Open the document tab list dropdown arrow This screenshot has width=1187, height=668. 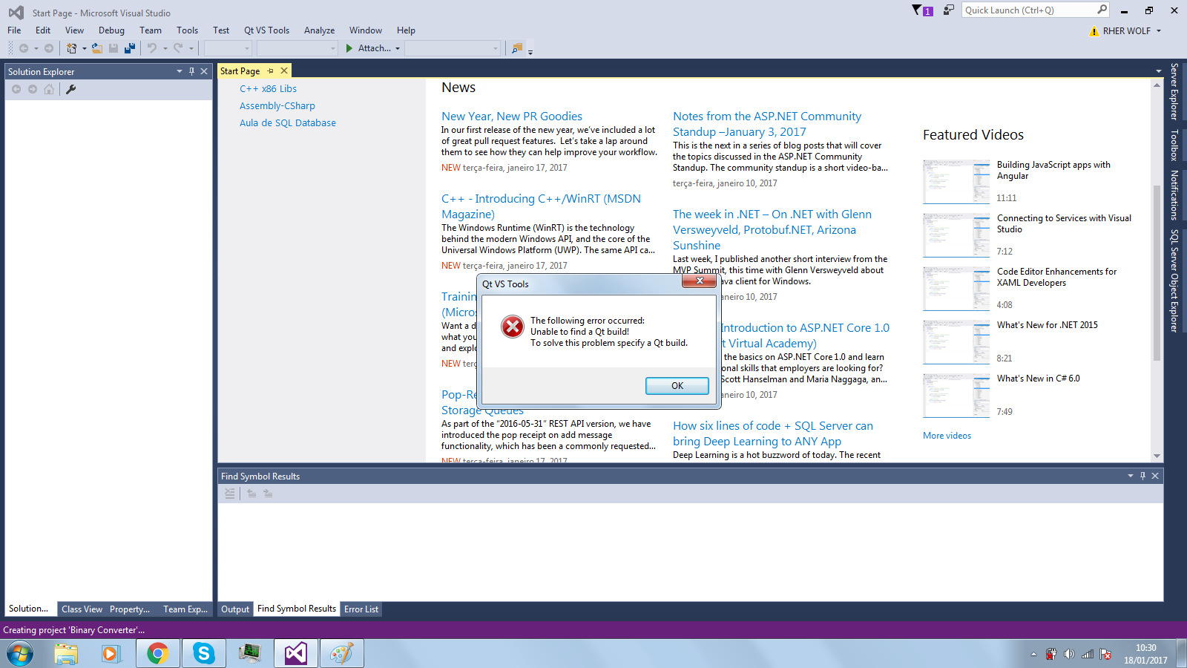tap(1159, 71)
